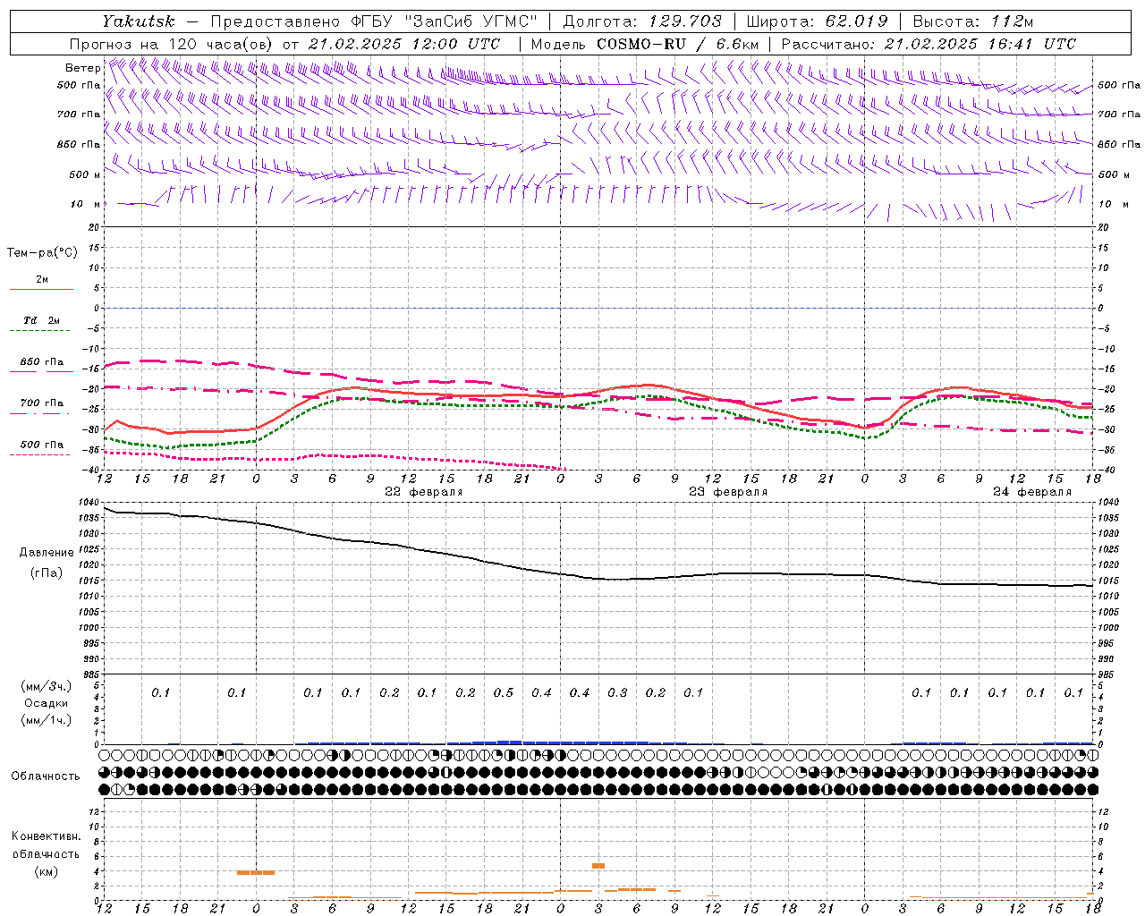Click the '(мм/3ч.)' precipitation unit label
Viewport: 1145px width, 916px height.
click(x=46, y=686)
